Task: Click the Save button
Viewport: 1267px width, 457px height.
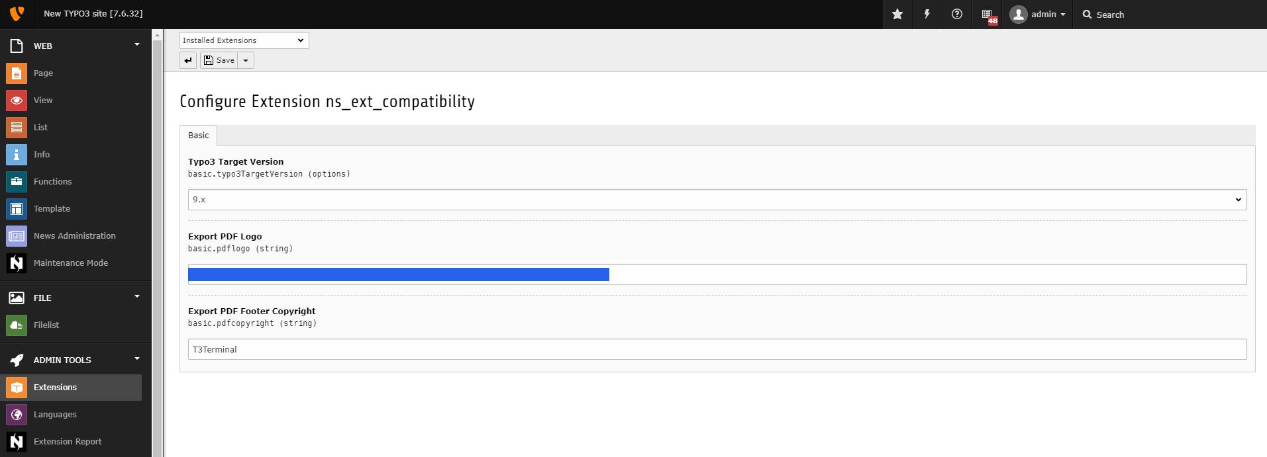Action: (x=219, y=60)
